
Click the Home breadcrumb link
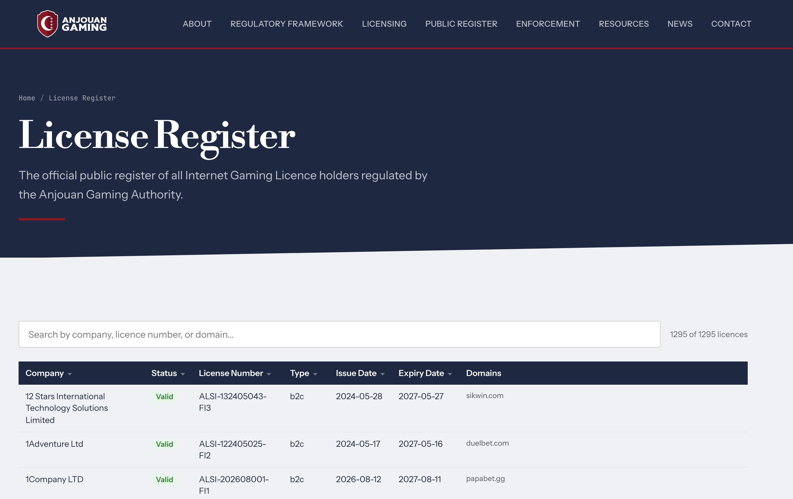pos(27,98)
